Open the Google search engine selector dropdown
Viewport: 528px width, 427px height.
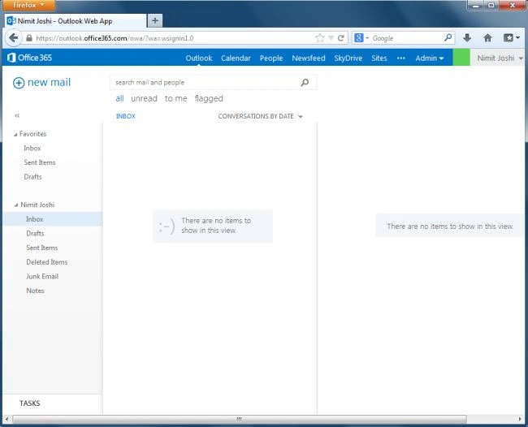click(x=361, y=38)
